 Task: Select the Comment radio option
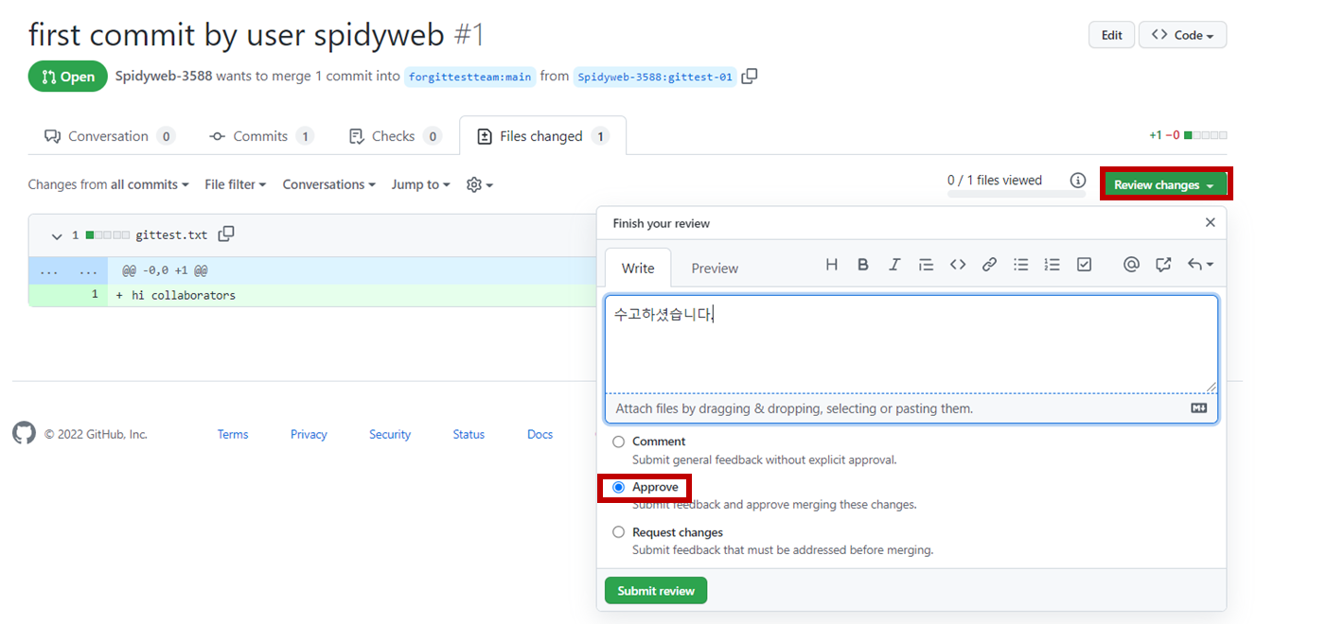(x=618, y=442)
